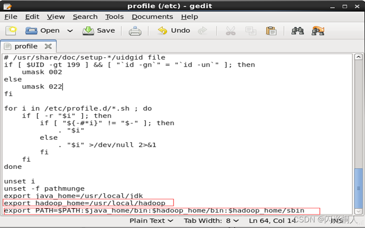Click the Find and Replace icon
The image size is (365, 228).
coord(318,30)
